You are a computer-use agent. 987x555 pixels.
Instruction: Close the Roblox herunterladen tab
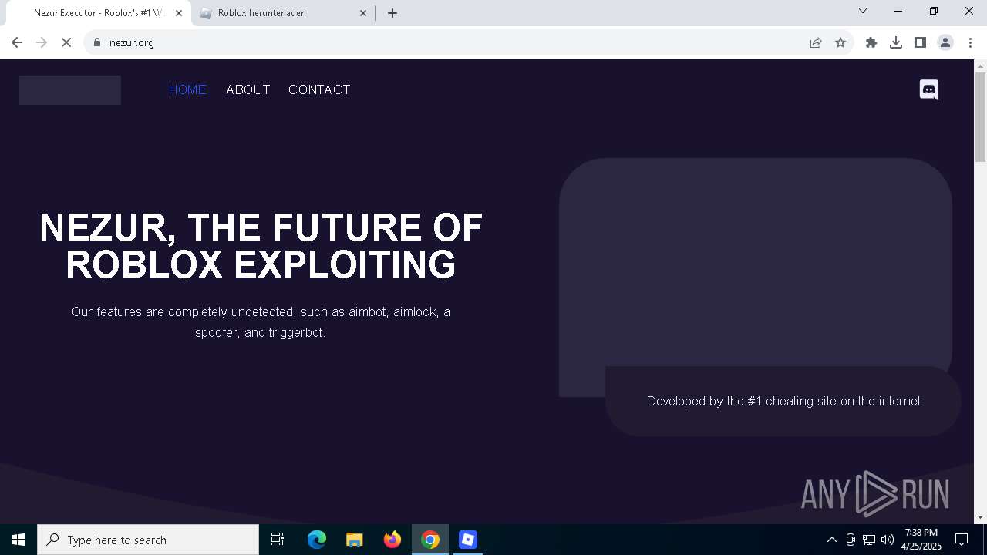[363, 13]
